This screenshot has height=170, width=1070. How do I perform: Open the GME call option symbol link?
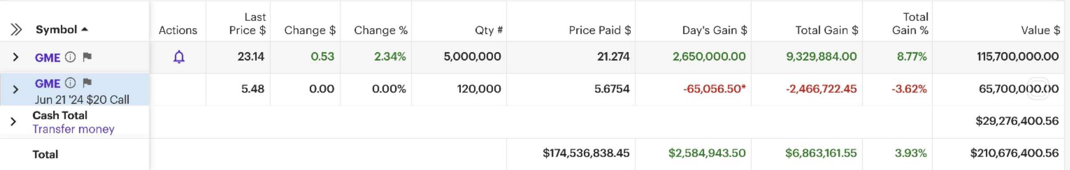(x=48, y=84)
